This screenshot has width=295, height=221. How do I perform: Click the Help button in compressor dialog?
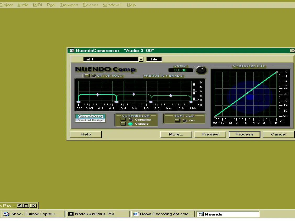(86, 134)
